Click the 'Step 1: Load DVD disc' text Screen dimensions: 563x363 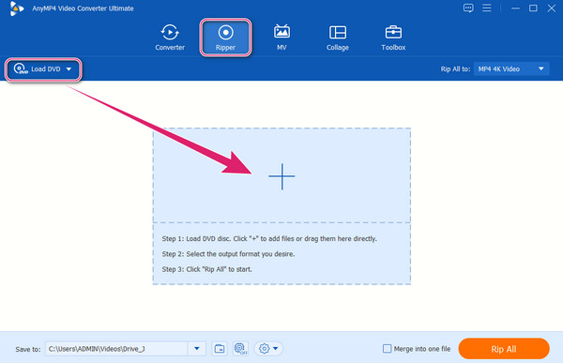coord(269,238)
